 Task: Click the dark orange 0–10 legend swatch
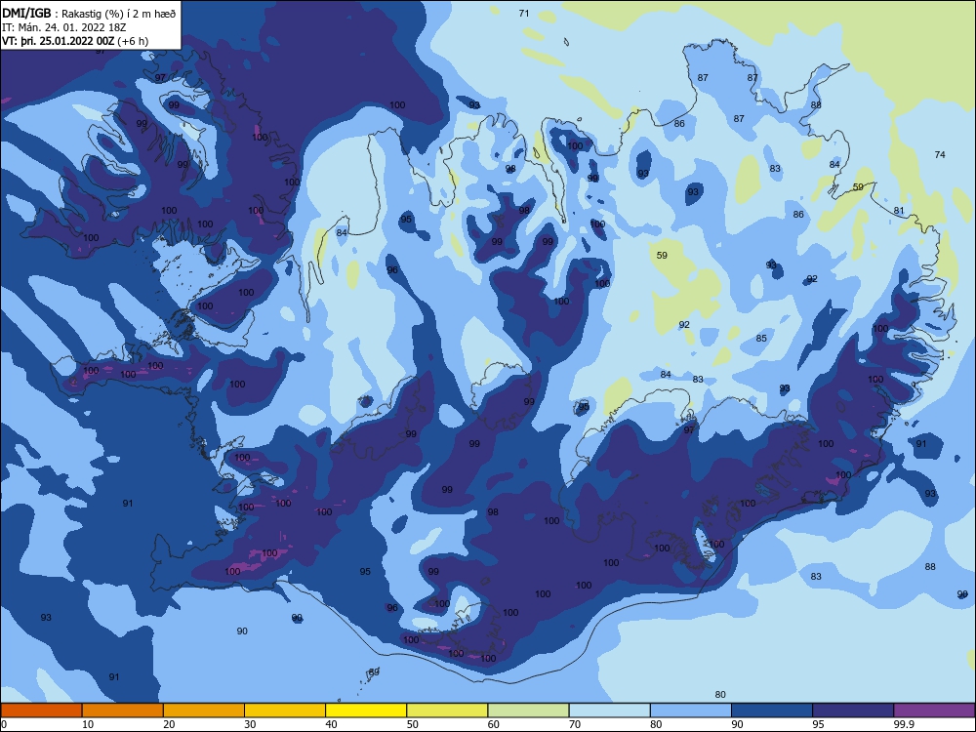[41, 711]
